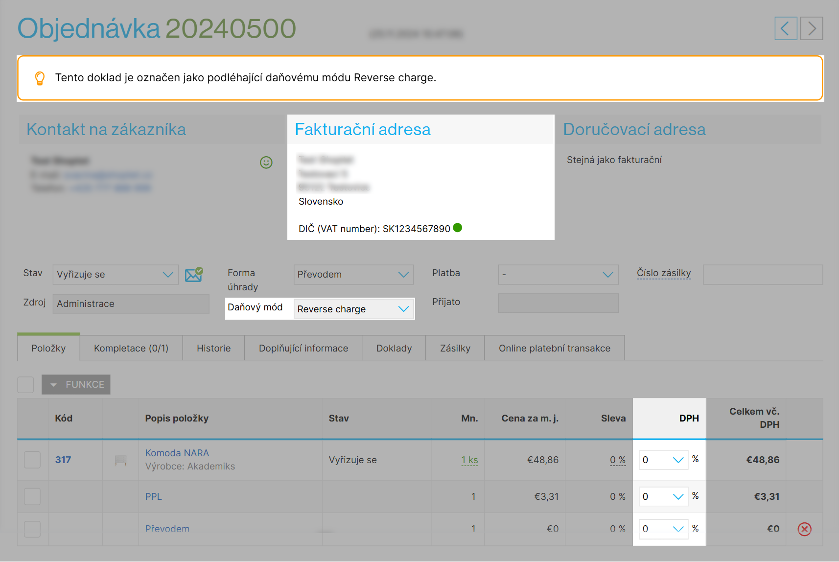Remove the Převodem row with red X
The width and height of the screenshot is (839, 562).
(x=805, y=529)
